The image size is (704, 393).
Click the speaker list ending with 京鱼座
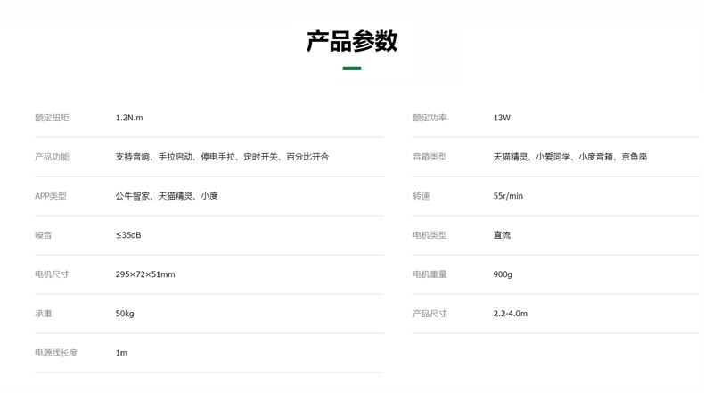(570, 157)
